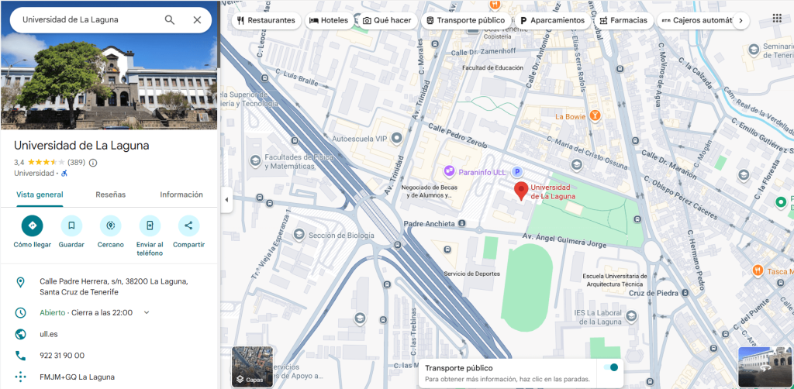This screenshot has height=389, width=794.
Task: Click the globe icon beside ull.es
Action: pyautogui.click(x=20, y=334)
